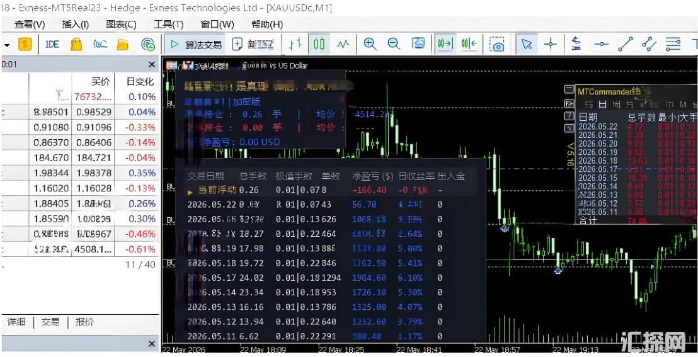Take a chart screenshot with camera icon
Image resolution: width=698 pixels, height=357 pixels.
pos(497,44)
